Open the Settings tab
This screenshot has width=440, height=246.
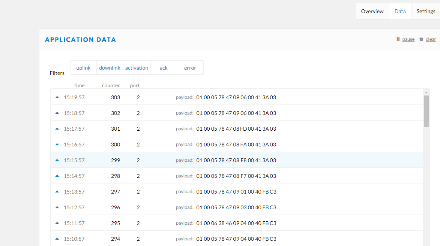tap(426, 11)
